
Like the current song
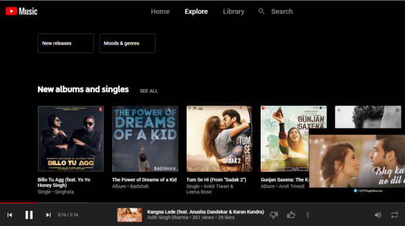(x=291, y=214)
